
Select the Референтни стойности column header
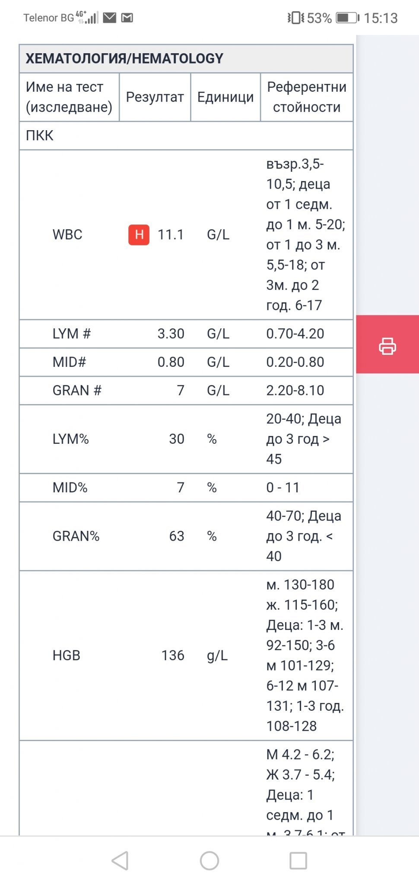(x=306, y=97)
